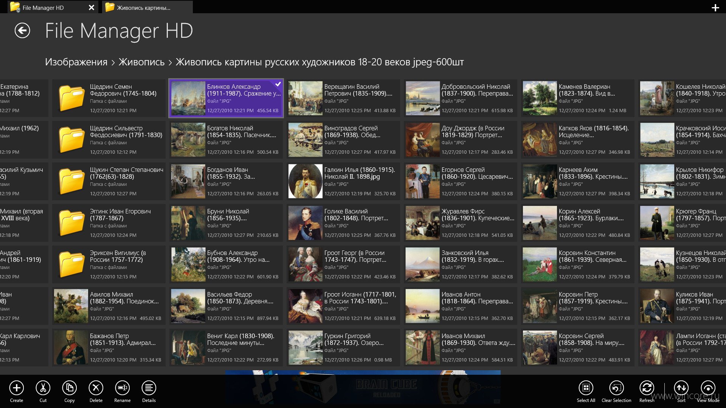Click the Select All icon
Image resolution: width=726 pixels, height=408 pixels.
[x=586, y=388]
